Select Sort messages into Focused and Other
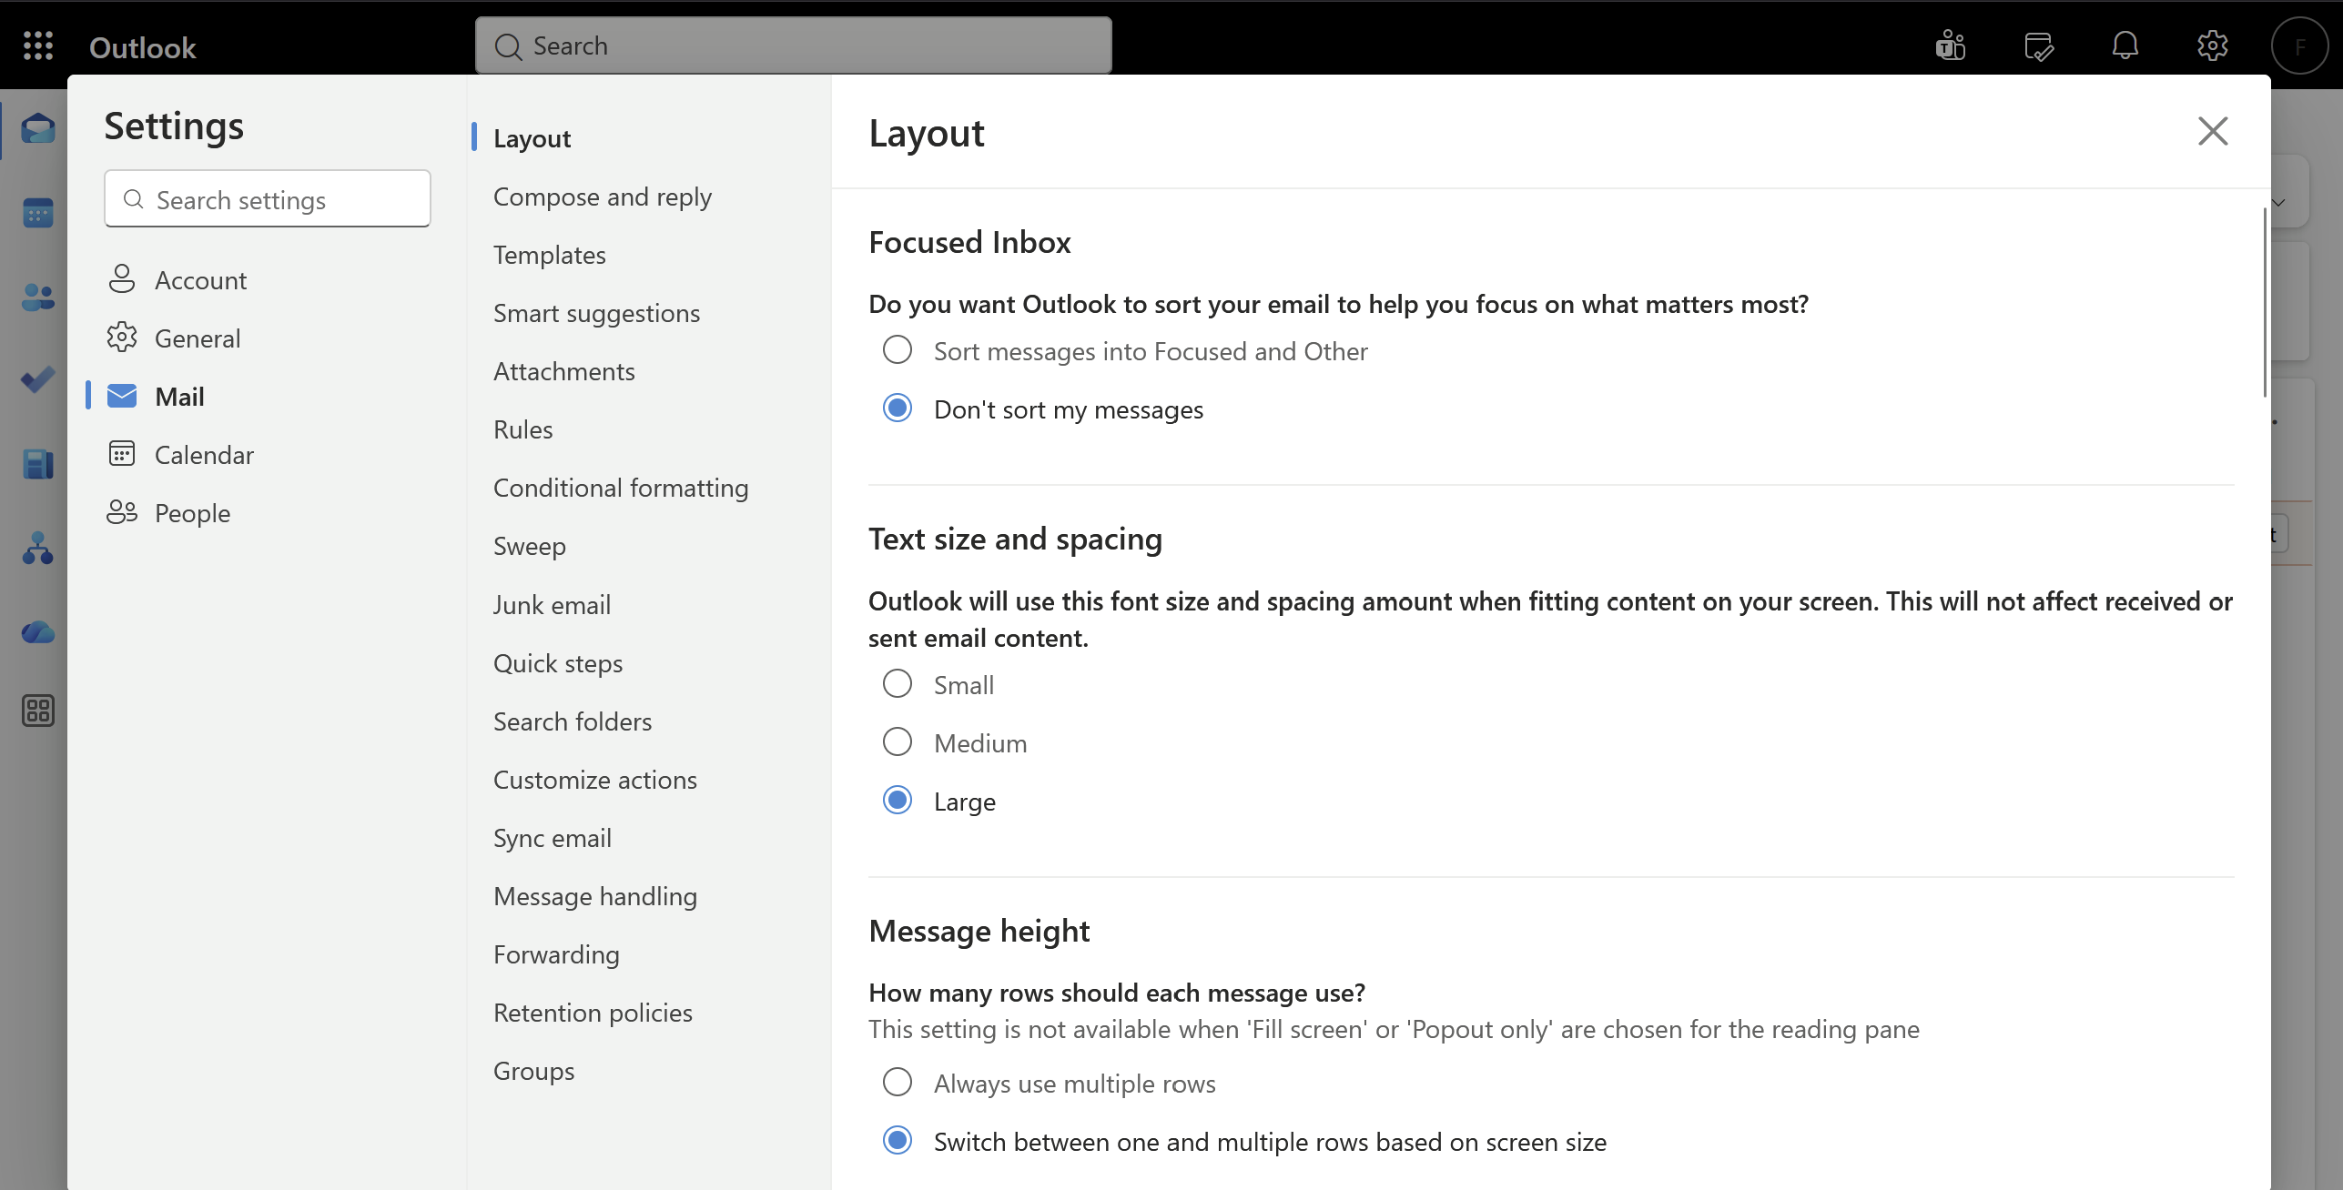This screenshot has height=1190, width=2343. (x=898, y=350)
